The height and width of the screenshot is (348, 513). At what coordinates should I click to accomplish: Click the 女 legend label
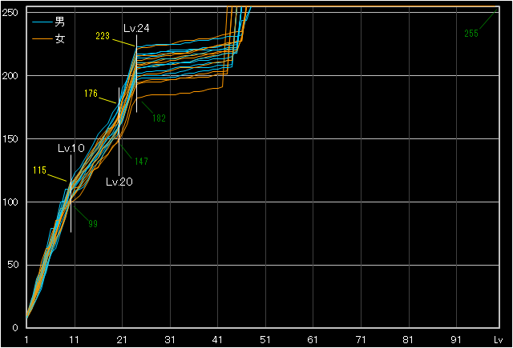point(59,39)
